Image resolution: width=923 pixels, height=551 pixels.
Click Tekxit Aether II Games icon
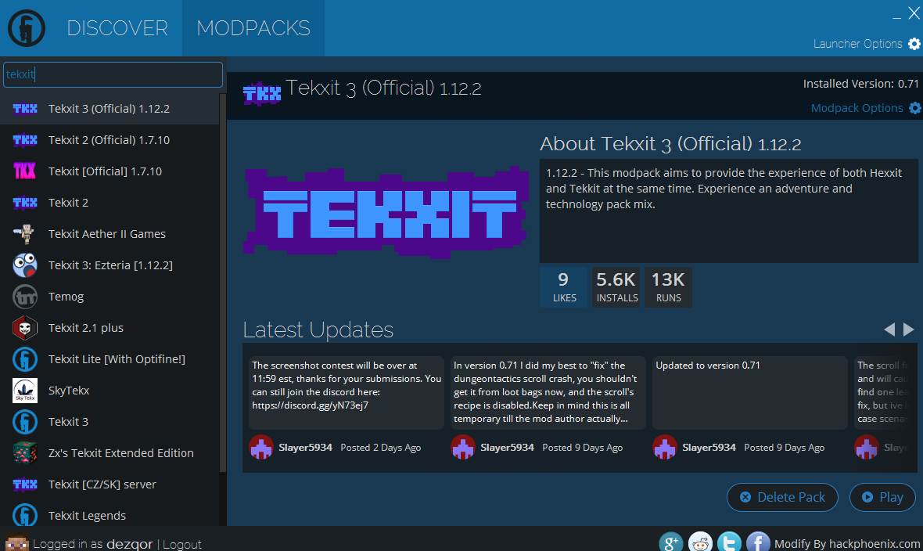coord(25,234)
